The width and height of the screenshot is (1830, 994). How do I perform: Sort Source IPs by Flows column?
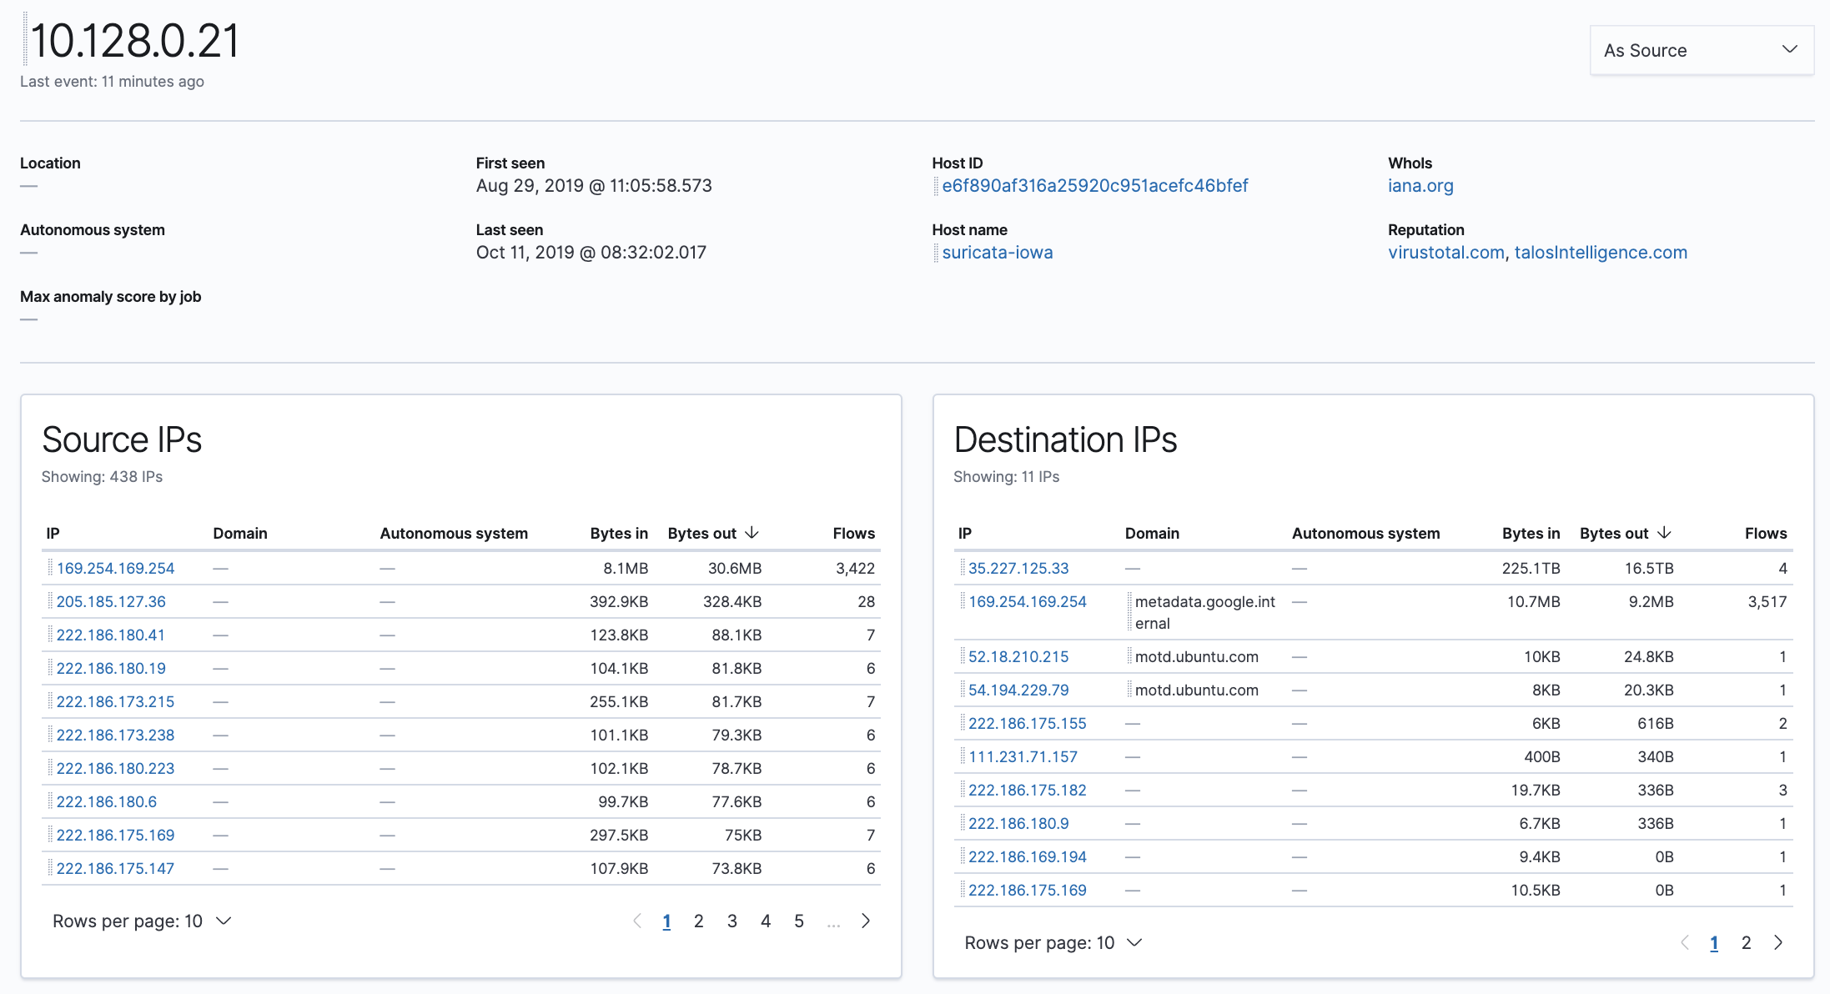pyautogui.click(x=853, y=533)
